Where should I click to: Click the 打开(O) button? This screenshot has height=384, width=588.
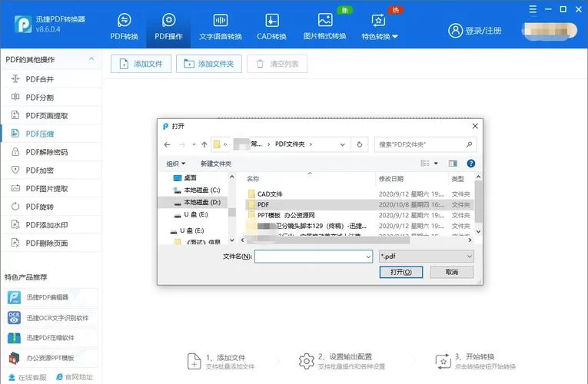tap(401, 272)
